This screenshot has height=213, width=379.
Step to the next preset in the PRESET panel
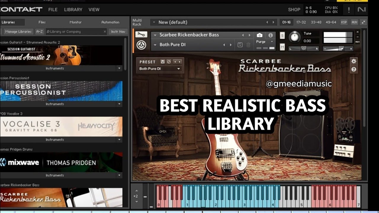(x=179, y=62)
